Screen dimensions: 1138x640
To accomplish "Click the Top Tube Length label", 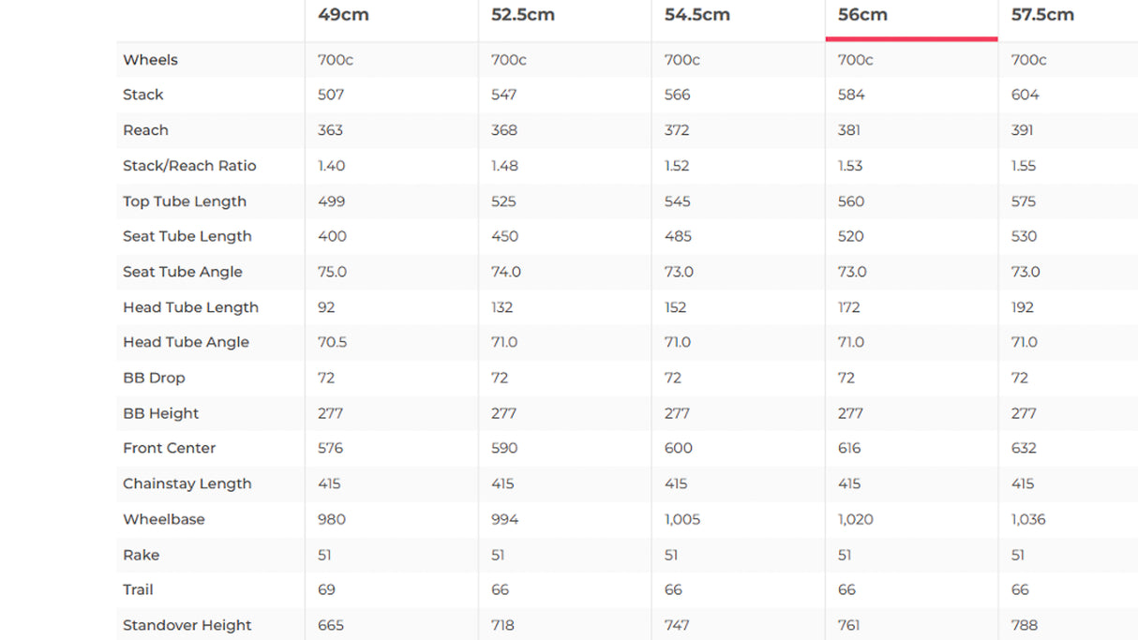I will pyautogui.click(x=185, y=201).
